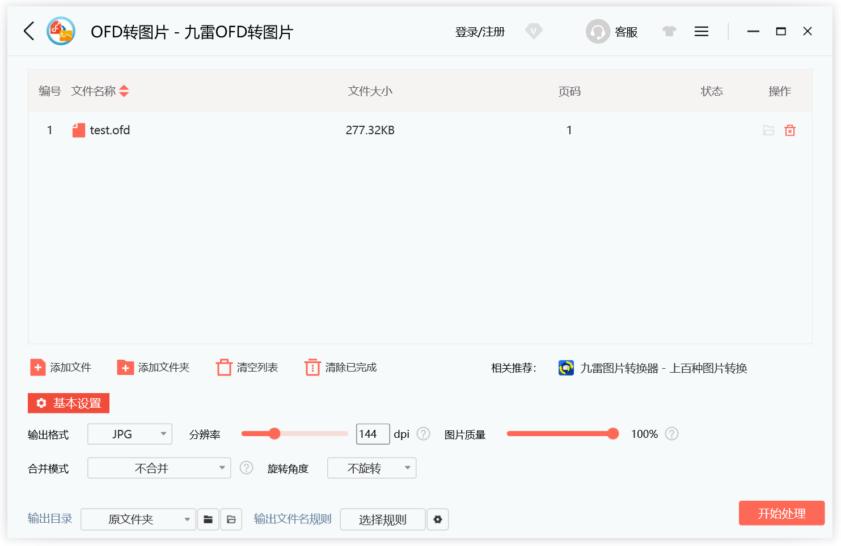The width and height of the screenshot is (841, 546).
Task: Open the 输出目录 原文件夹 dropdown
Action: point(138,519)
